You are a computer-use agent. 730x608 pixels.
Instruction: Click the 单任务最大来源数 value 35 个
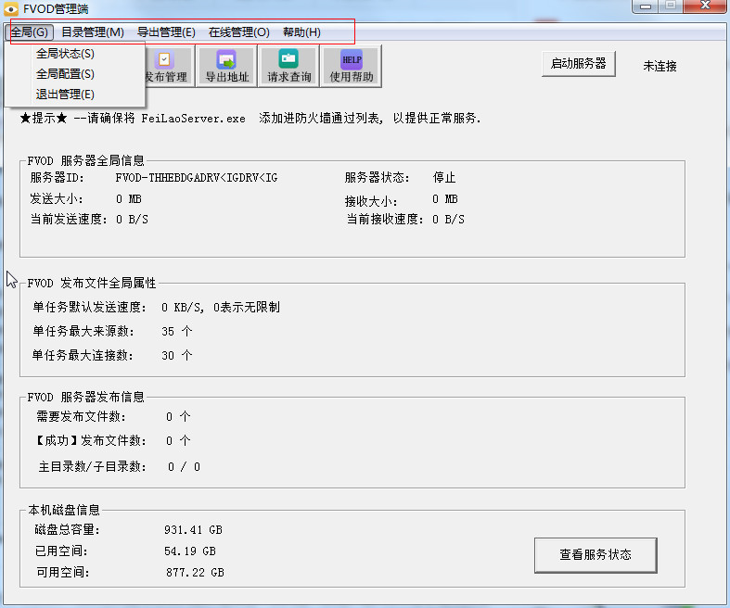click(x=177, y=331)
